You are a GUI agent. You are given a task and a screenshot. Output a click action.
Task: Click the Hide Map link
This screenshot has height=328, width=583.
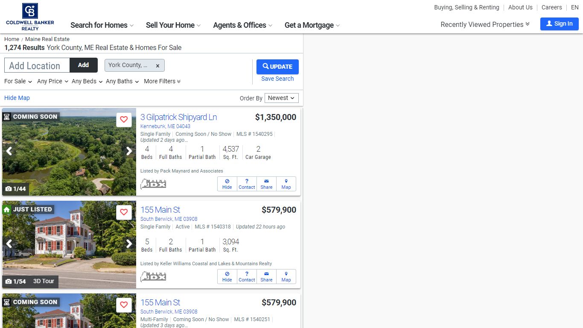17,98
